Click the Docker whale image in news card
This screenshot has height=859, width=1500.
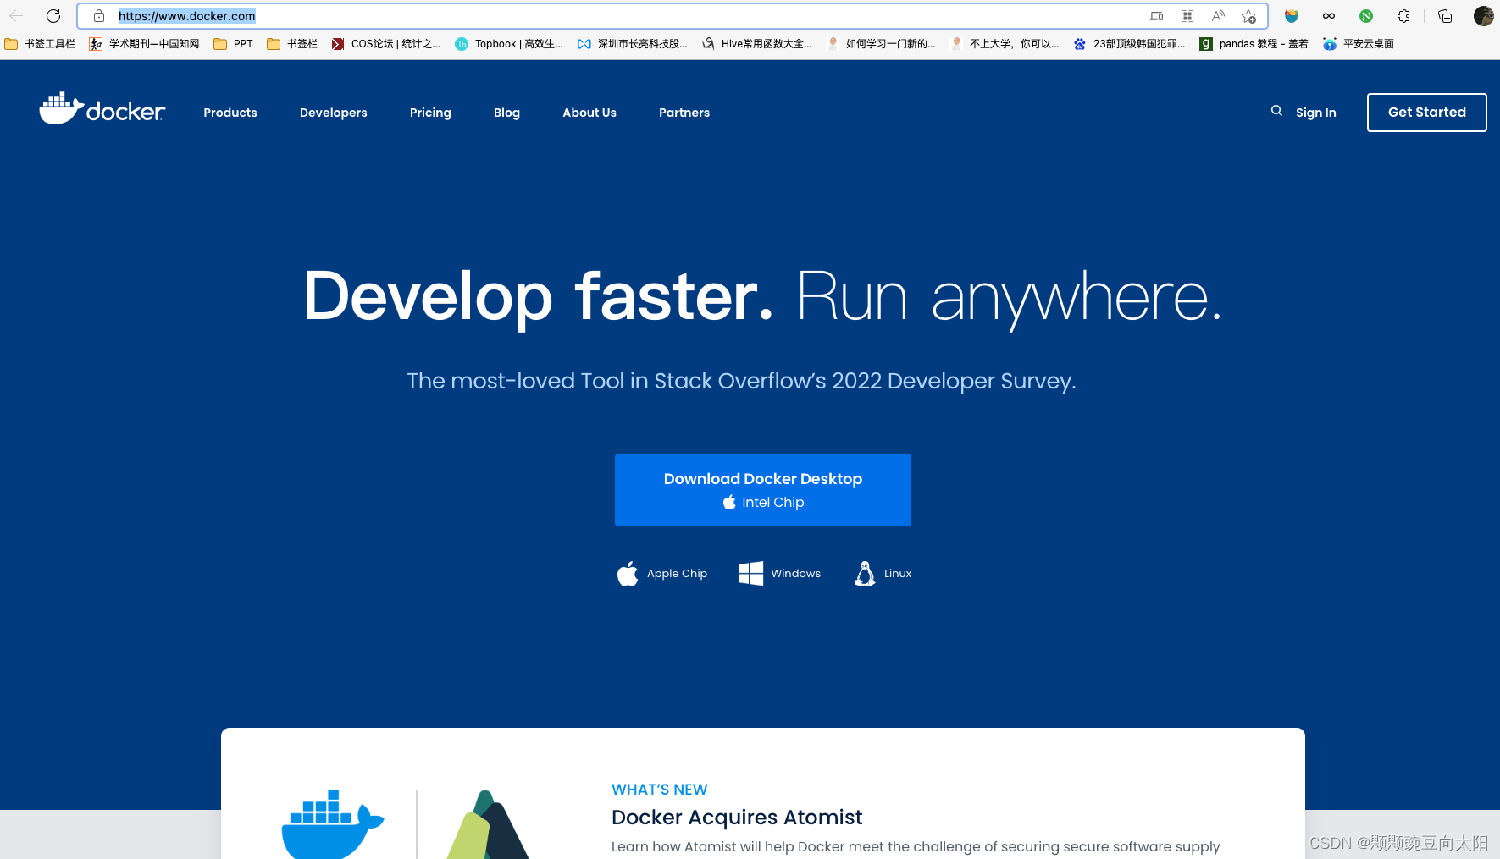pos(333,824)
